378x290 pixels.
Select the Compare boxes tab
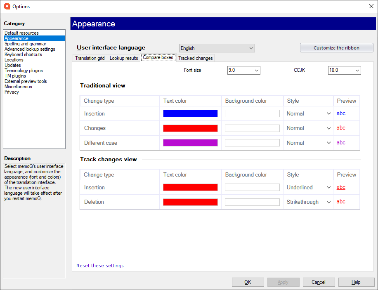(x=158, y=58)
